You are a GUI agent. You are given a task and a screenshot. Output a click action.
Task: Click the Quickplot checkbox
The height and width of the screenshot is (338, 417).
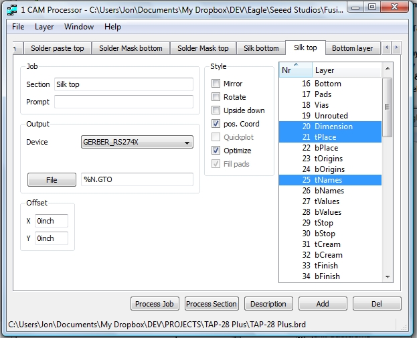[216, 137]
